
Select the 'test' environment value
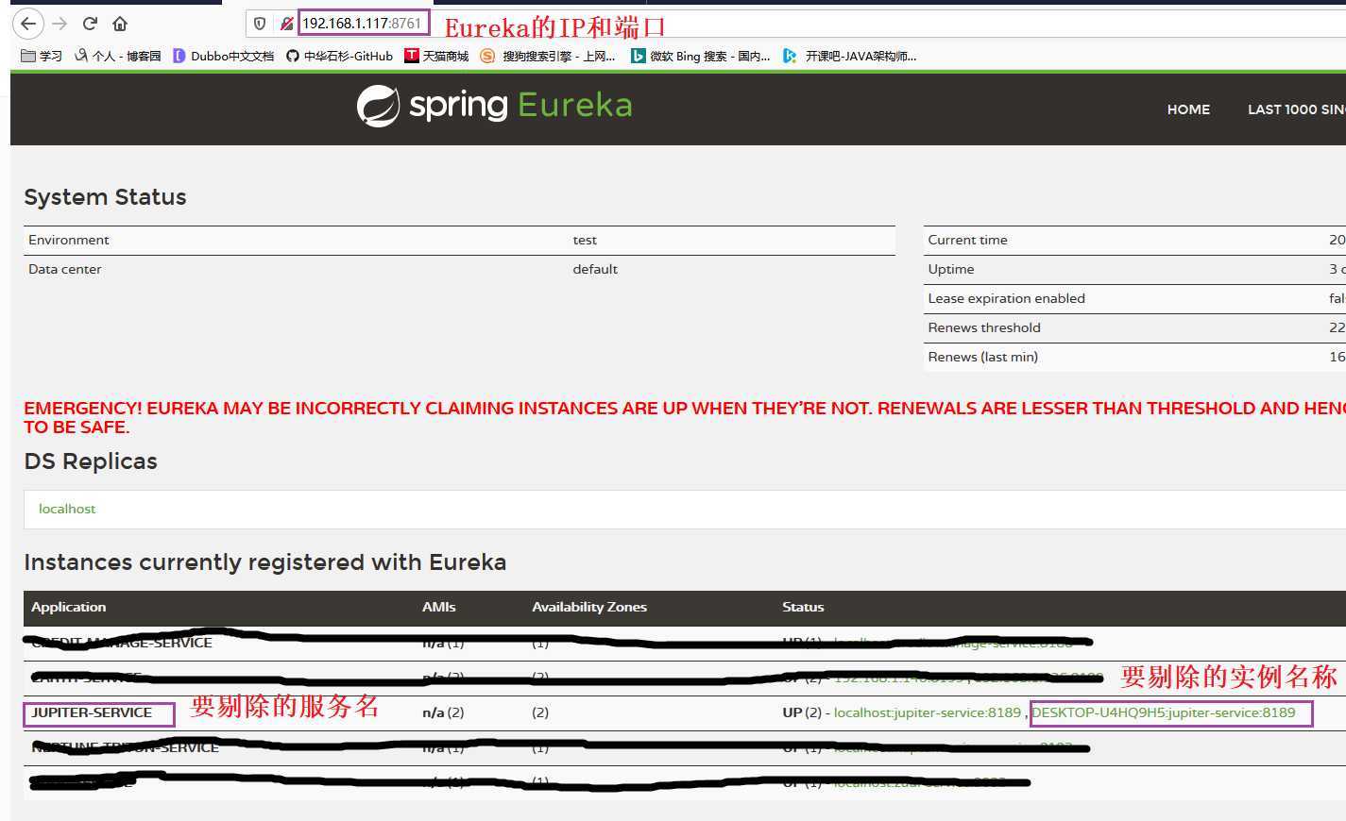click(585, 240)
